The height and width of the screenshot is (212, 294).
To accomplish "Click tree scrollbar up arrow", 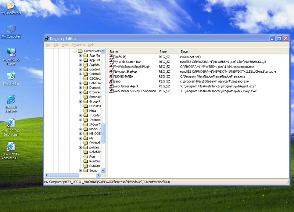I will [x=103, y=51].
